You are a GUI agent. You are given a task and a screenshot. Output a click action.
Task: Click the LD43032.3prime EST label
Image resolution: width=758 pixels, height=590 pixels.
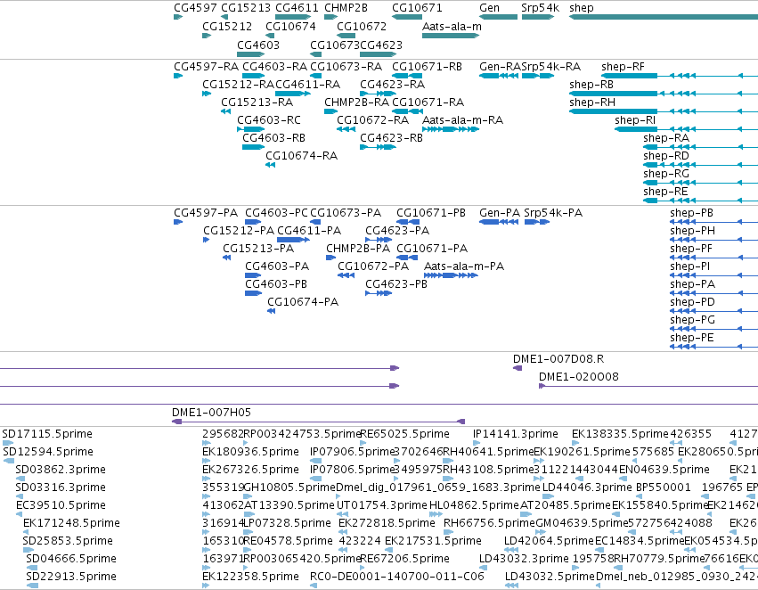point(524,559)
